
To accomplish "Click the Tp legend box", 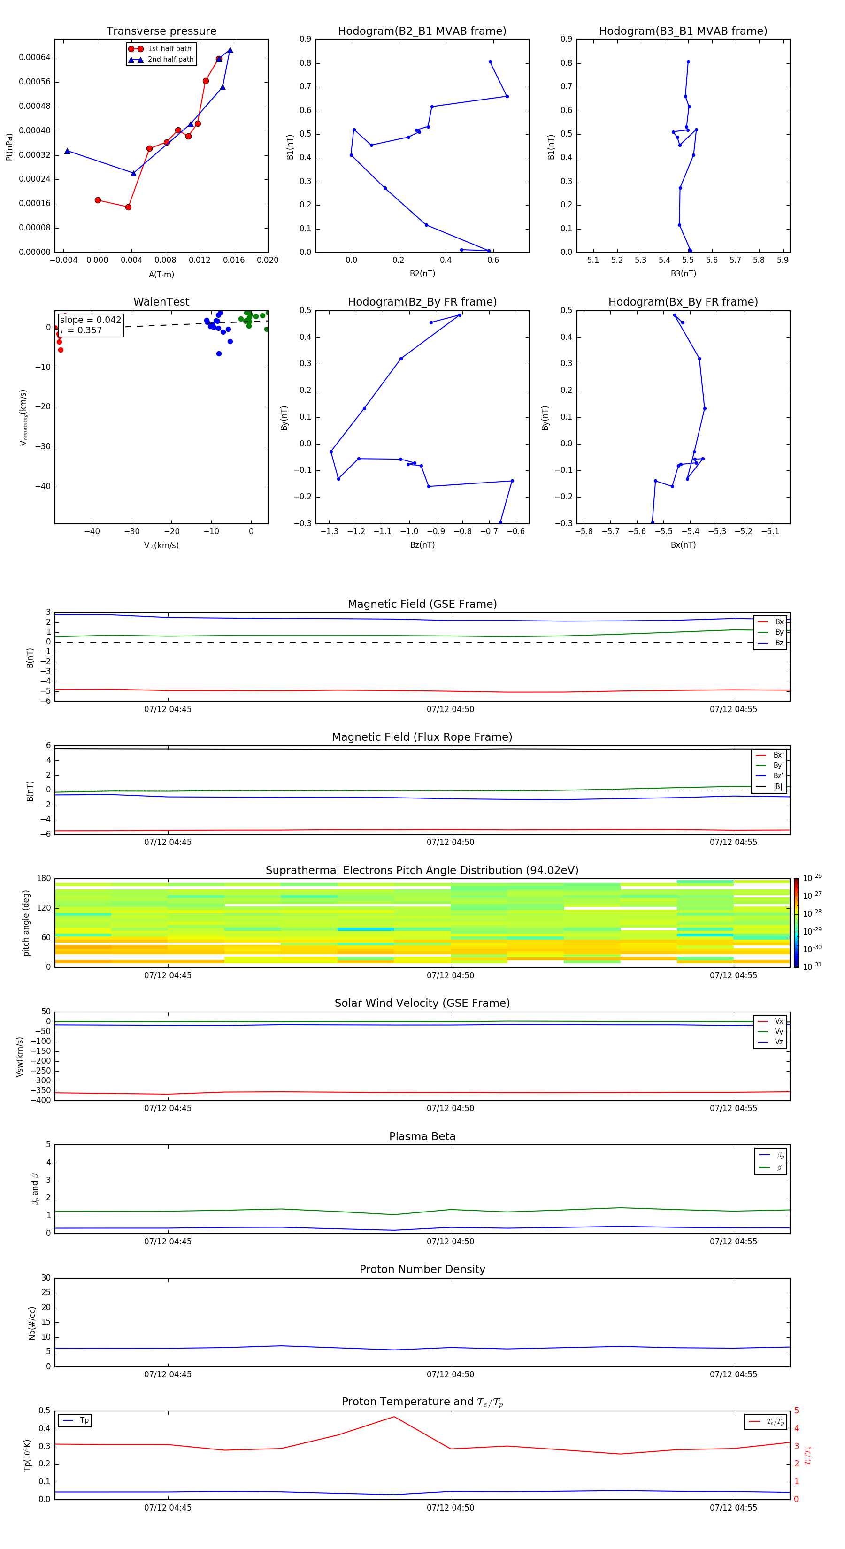I will (75, 1420).
